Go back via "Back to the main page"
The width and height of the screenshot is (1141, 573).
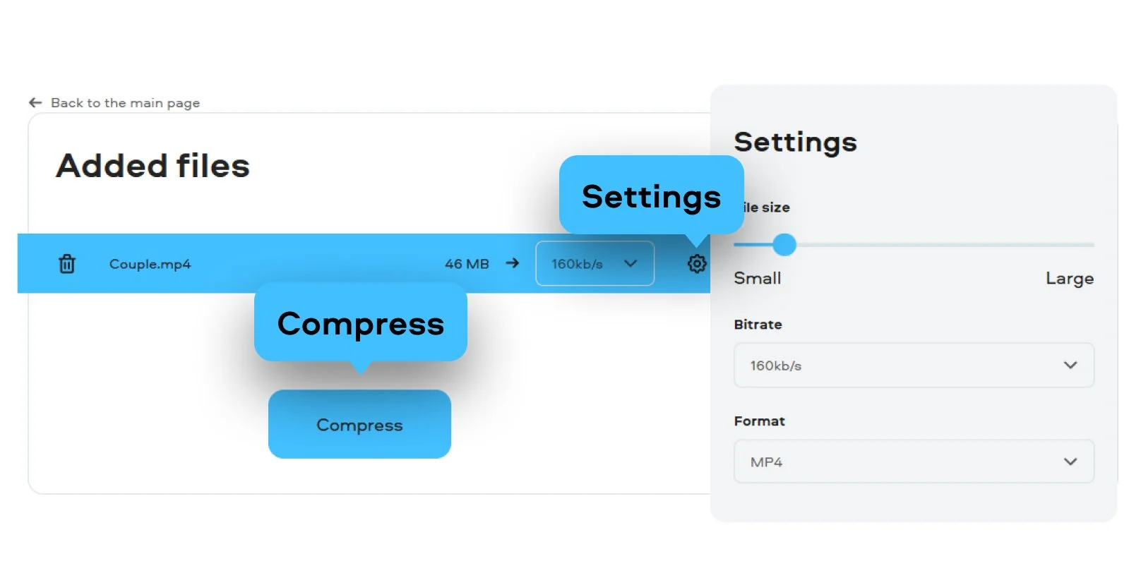(x=125, y=103)
